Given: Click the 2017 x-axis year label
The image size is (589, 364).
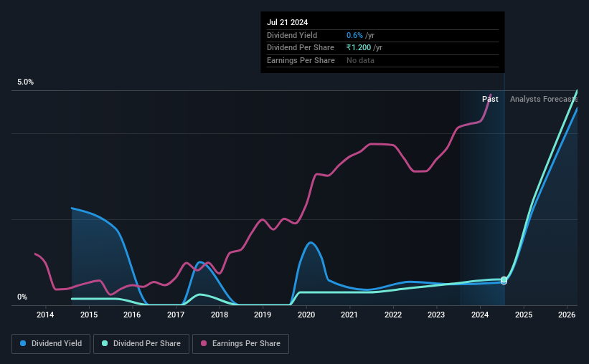Looking at the screenshot, I should coord(176,315).
